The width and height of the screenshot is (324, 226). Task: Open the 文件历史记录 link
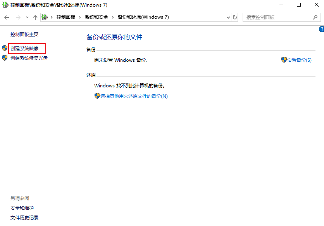24,218
